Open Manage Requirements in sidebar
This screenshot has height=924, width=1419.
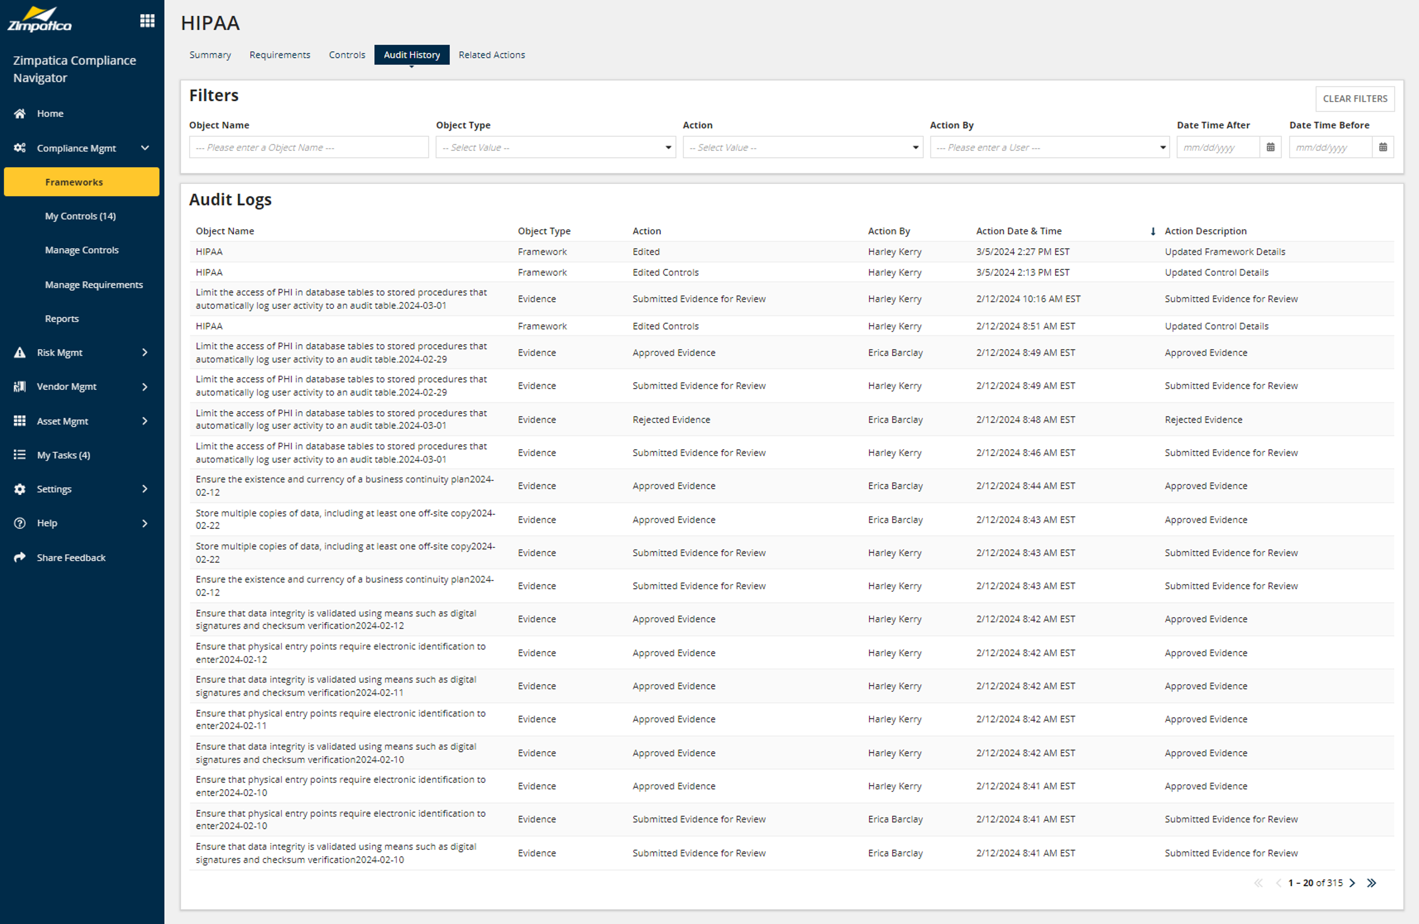click(93, 285)
